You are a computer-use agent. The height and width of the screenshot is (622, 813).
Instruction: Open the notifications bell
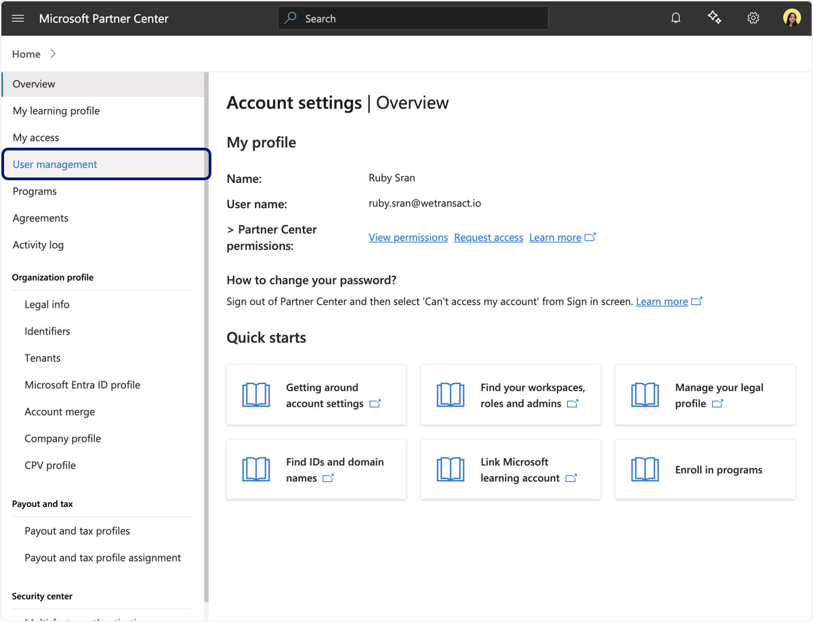point(675,18)
